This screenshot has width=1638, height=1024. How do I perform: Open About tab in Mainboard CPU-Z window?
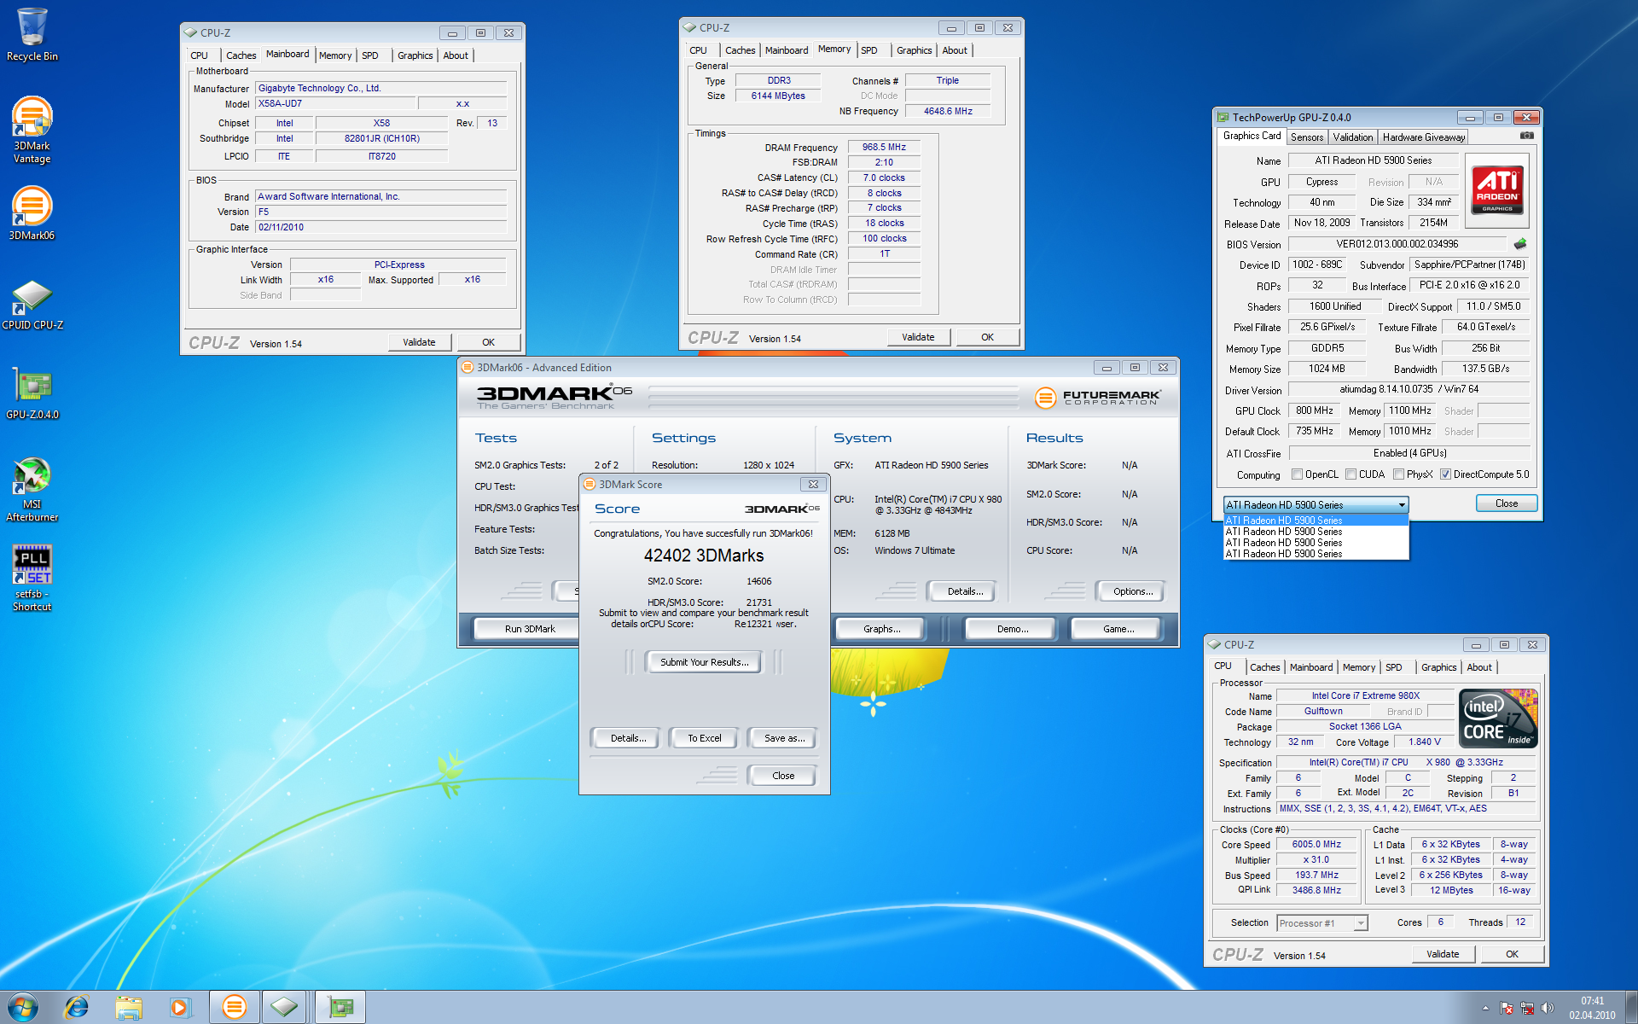[456, 55]
